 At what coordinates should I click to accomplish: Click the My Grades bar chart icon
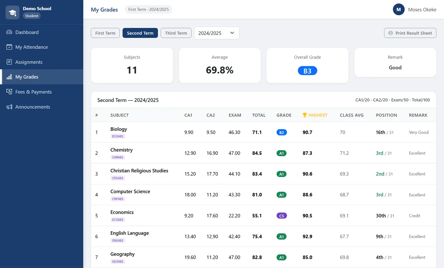(9, 77)
